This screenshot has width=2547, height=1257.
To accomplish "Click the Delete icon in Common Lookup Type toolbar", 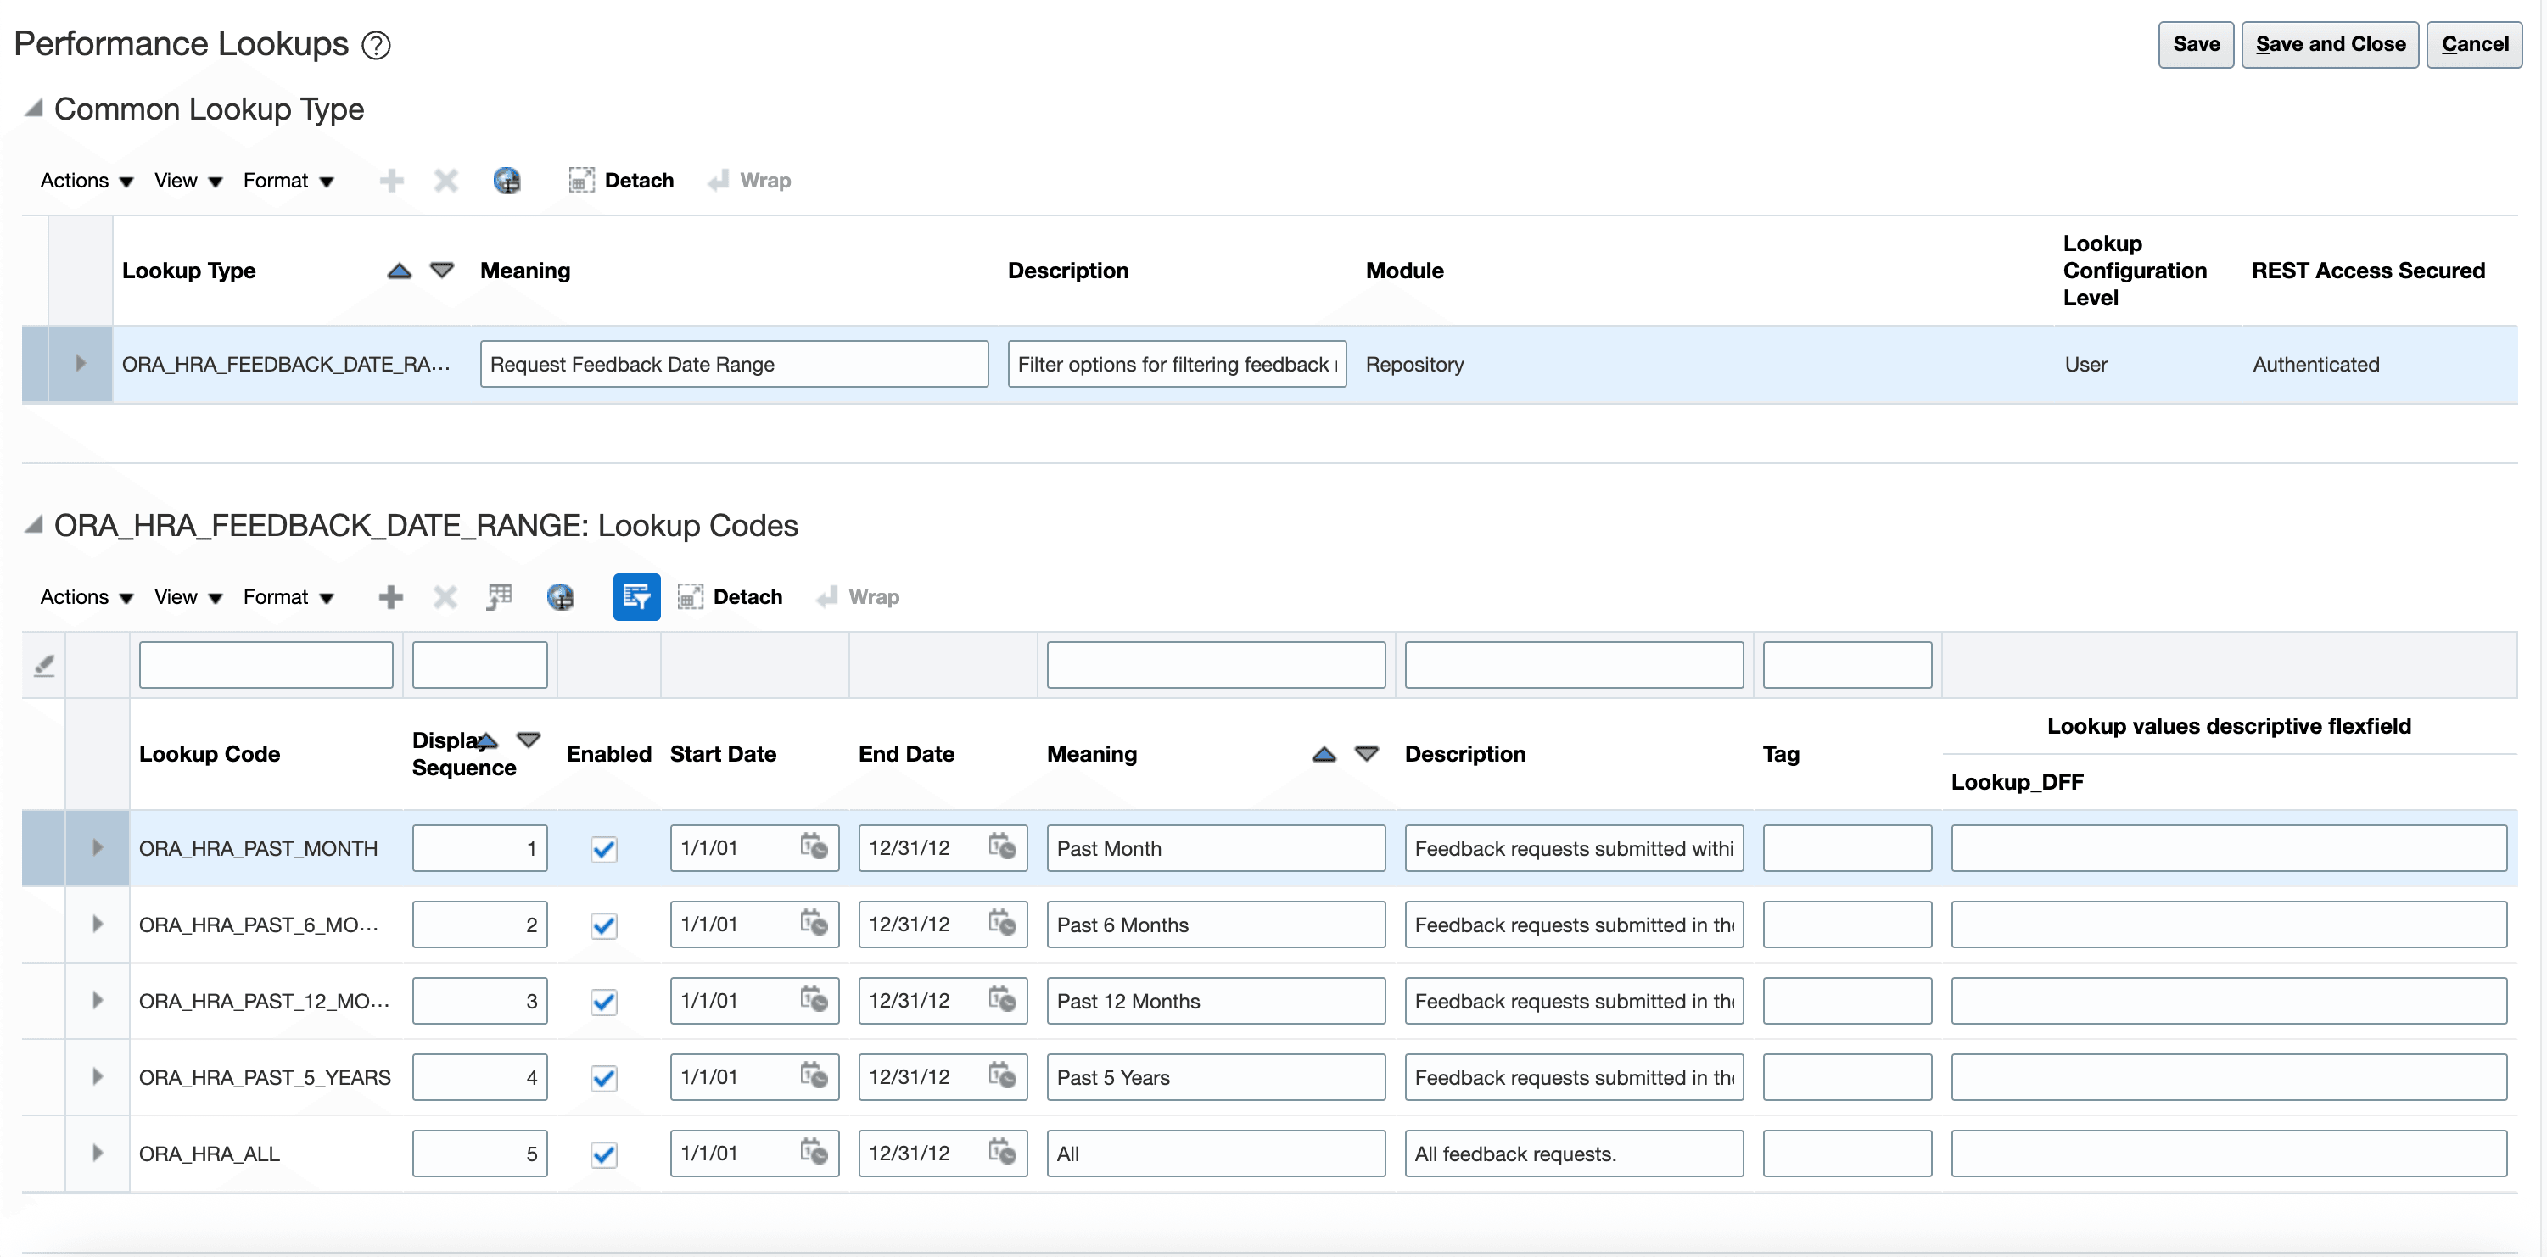I will pyautogui.click(x=446, y=180).
